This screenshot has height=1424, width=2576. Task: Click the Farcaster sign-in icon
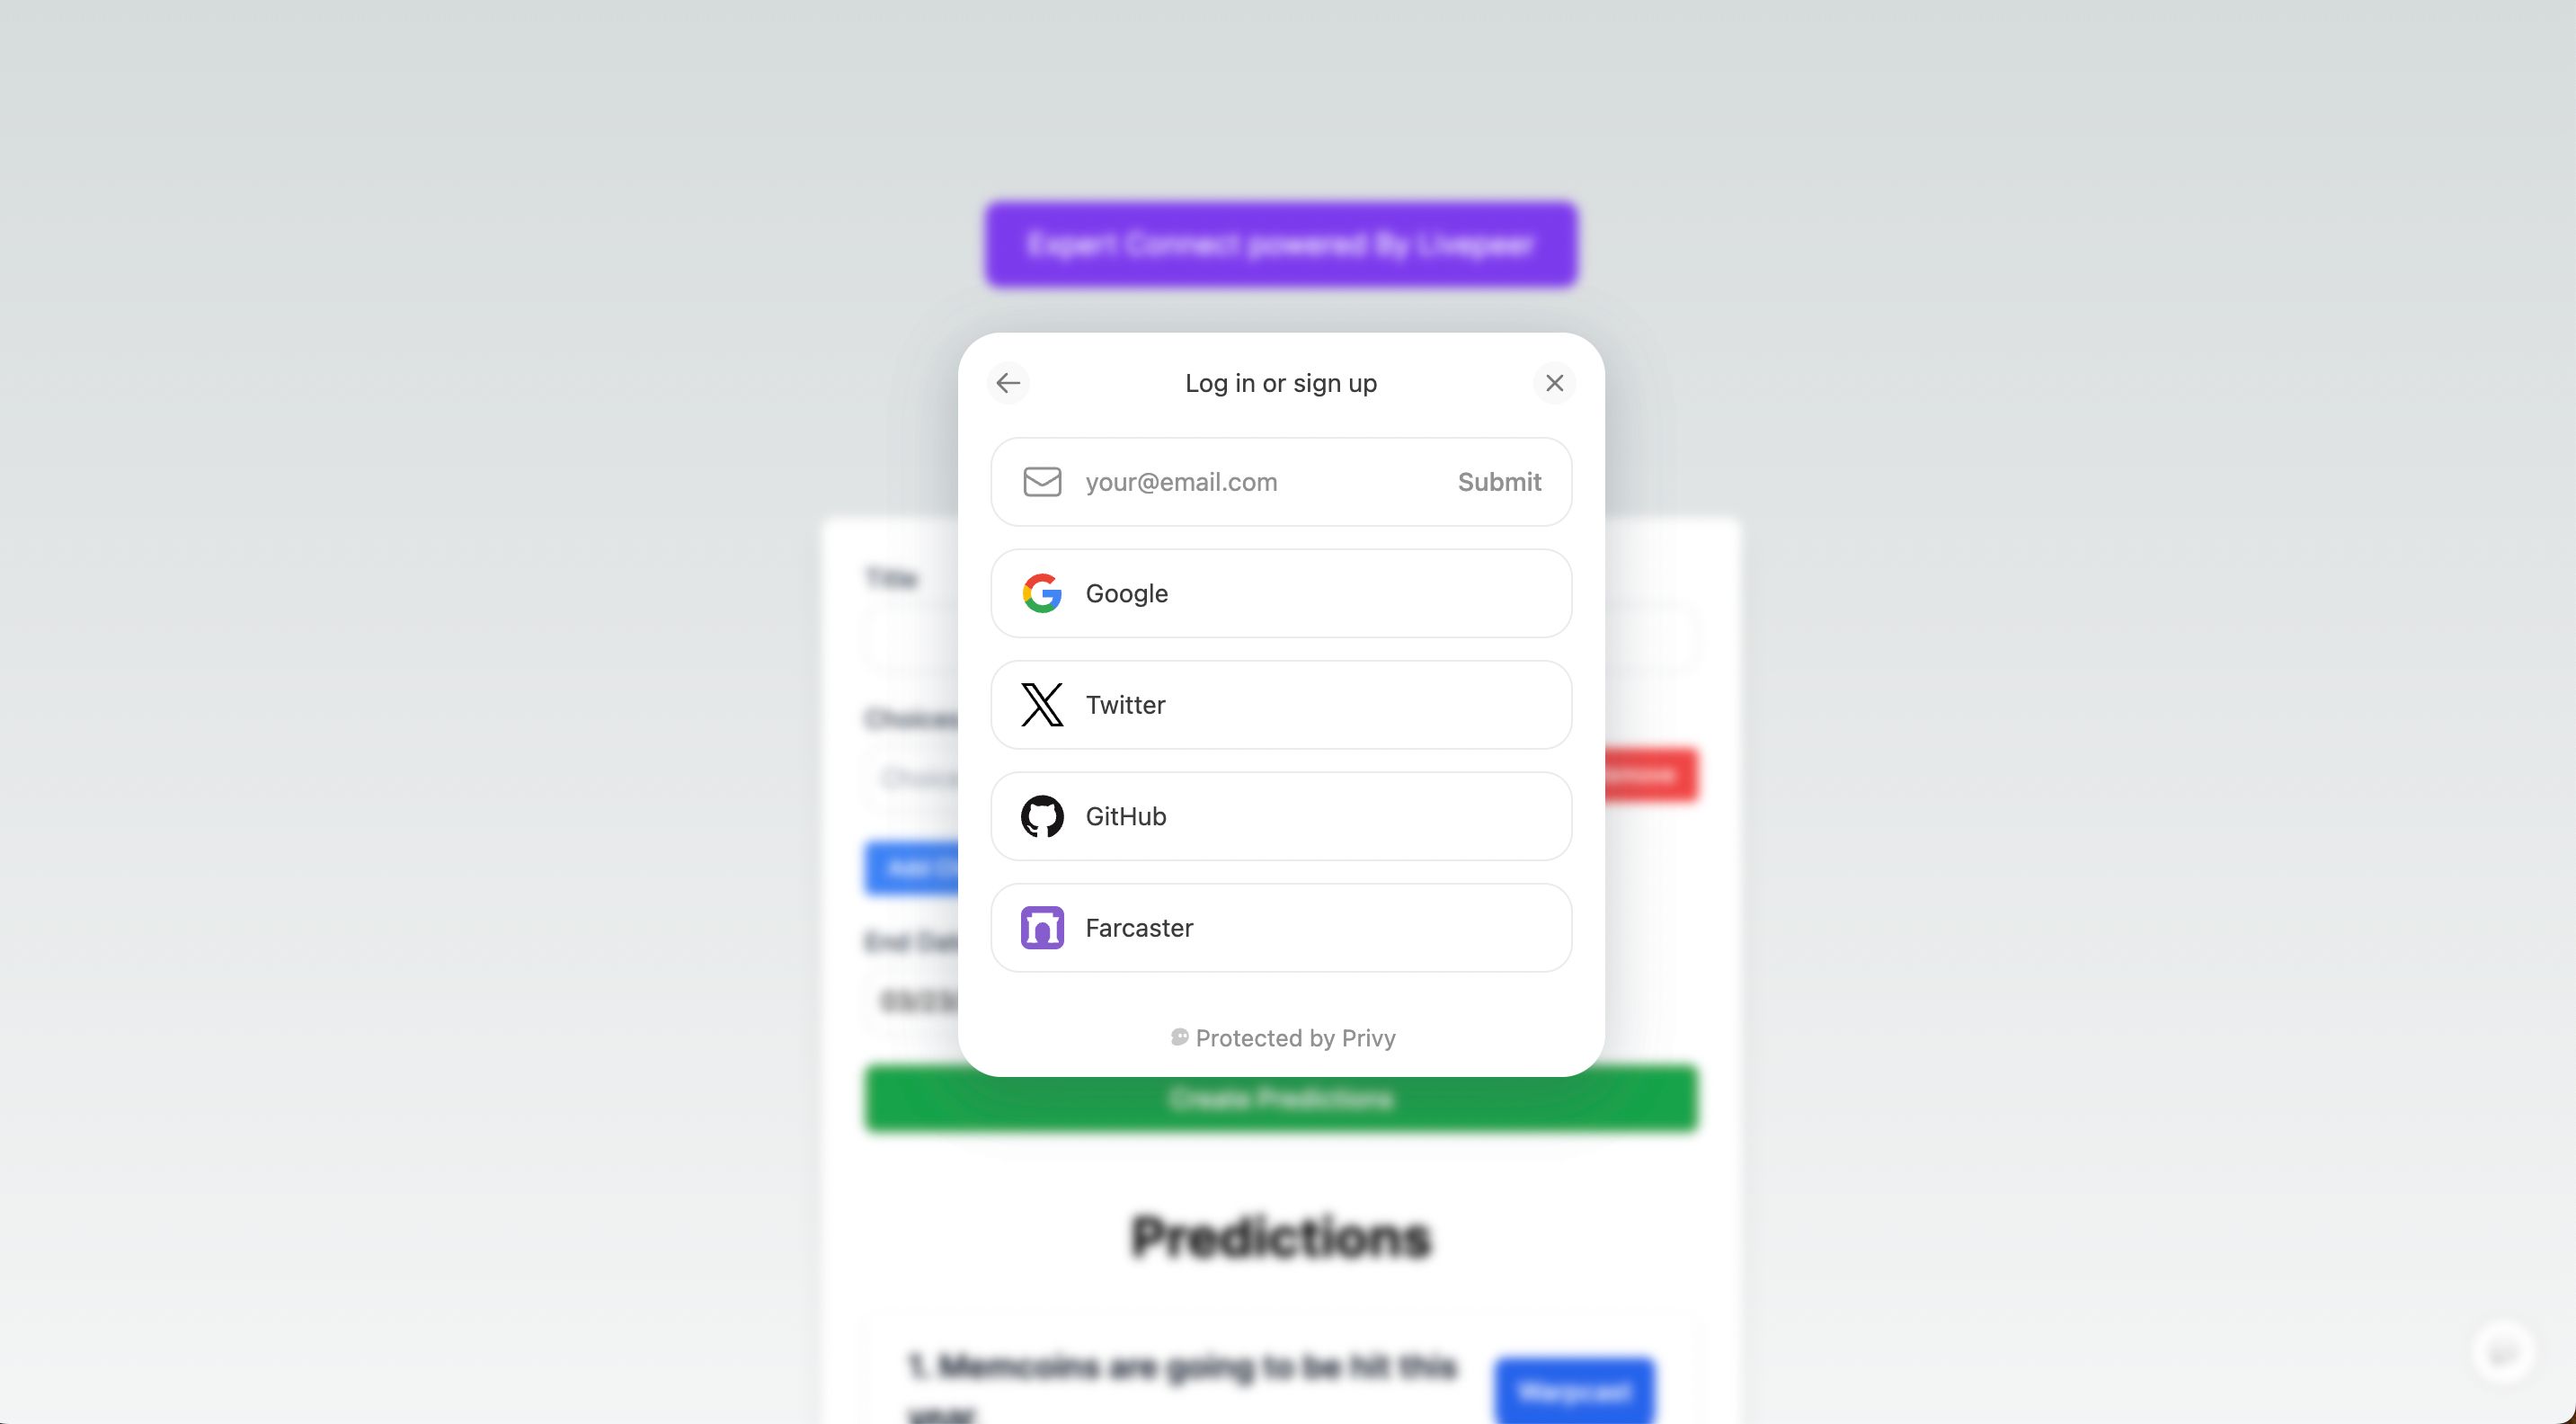coord(1041,926)
